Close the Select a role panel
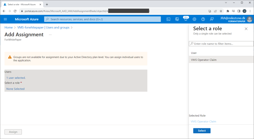The image size is (254, 139). click(246, 29)
